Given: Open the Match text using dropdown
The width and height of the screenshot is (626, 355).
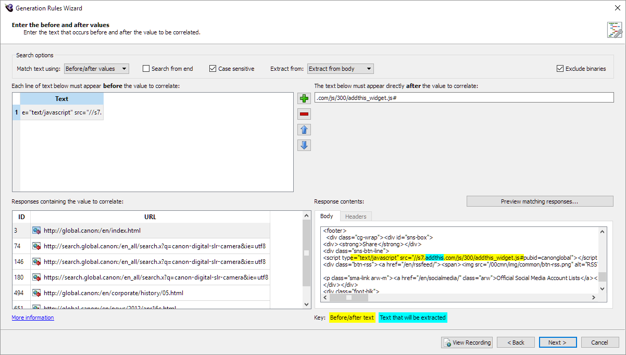Looking at the screenshot, I should 96,69.
